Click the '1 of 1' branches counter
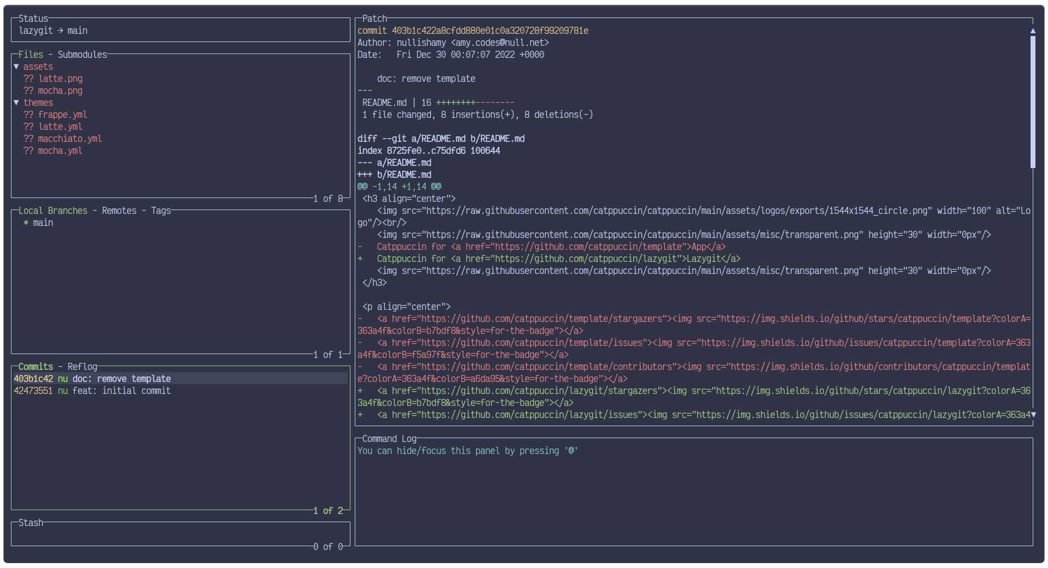Viewport: 1048px width, 568px height. (328, 355)
